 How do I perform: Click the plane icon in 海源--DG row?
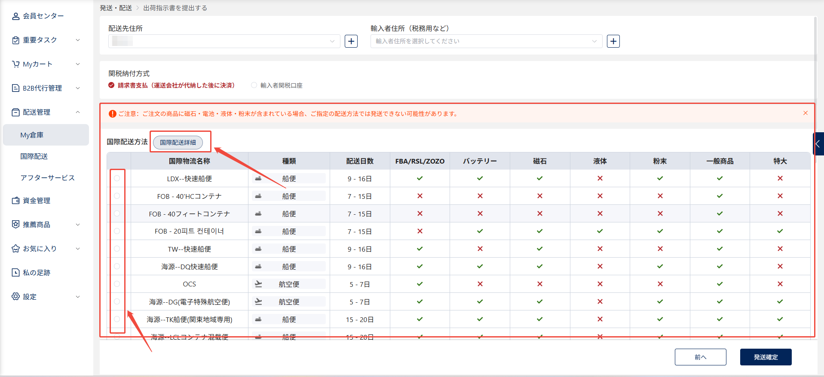pyautogui.click(x=258, y=301)
